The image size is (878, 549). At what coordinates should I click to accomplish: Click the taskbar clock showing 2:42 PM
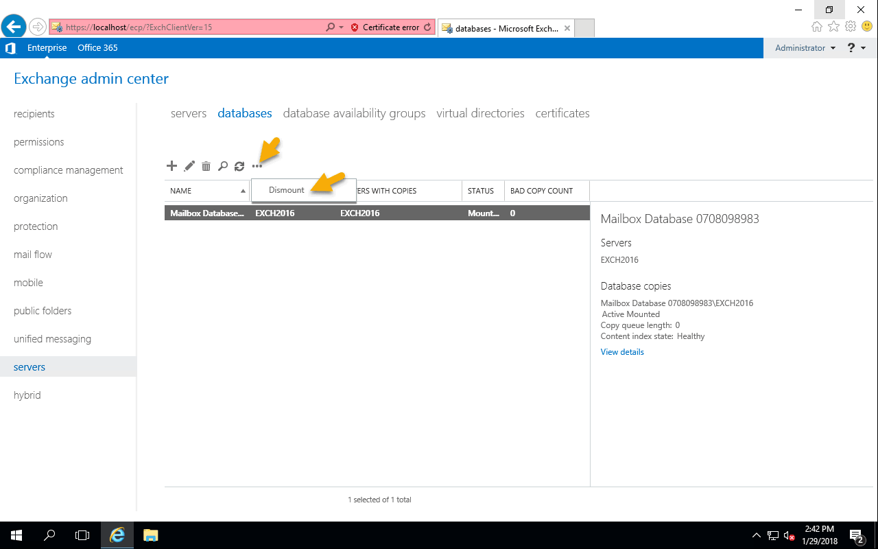pos(820,535)
